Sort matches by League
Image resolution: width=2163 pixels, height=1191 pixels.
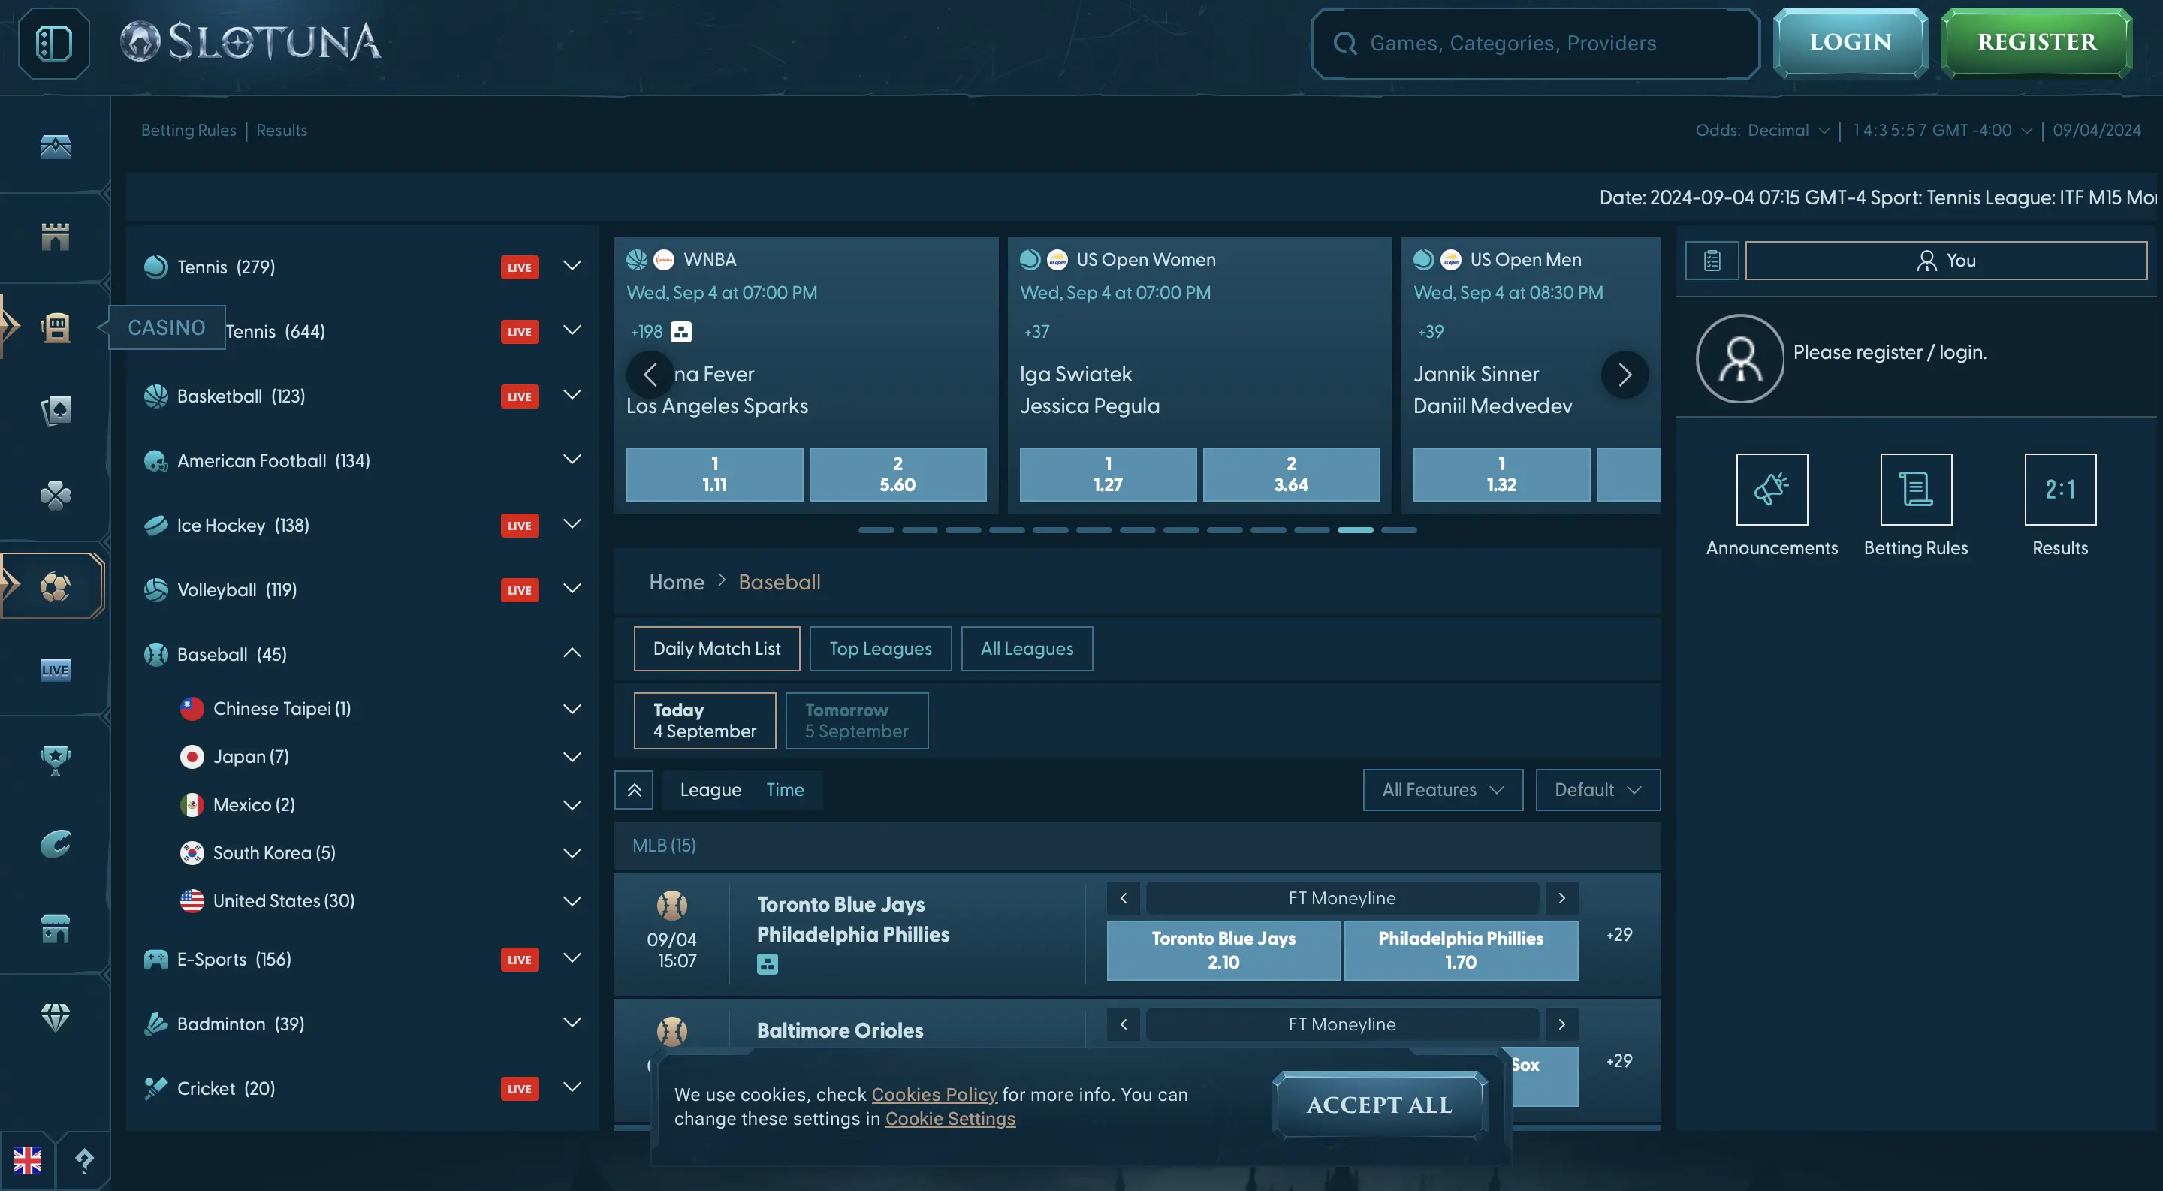[x=710, y=790]
